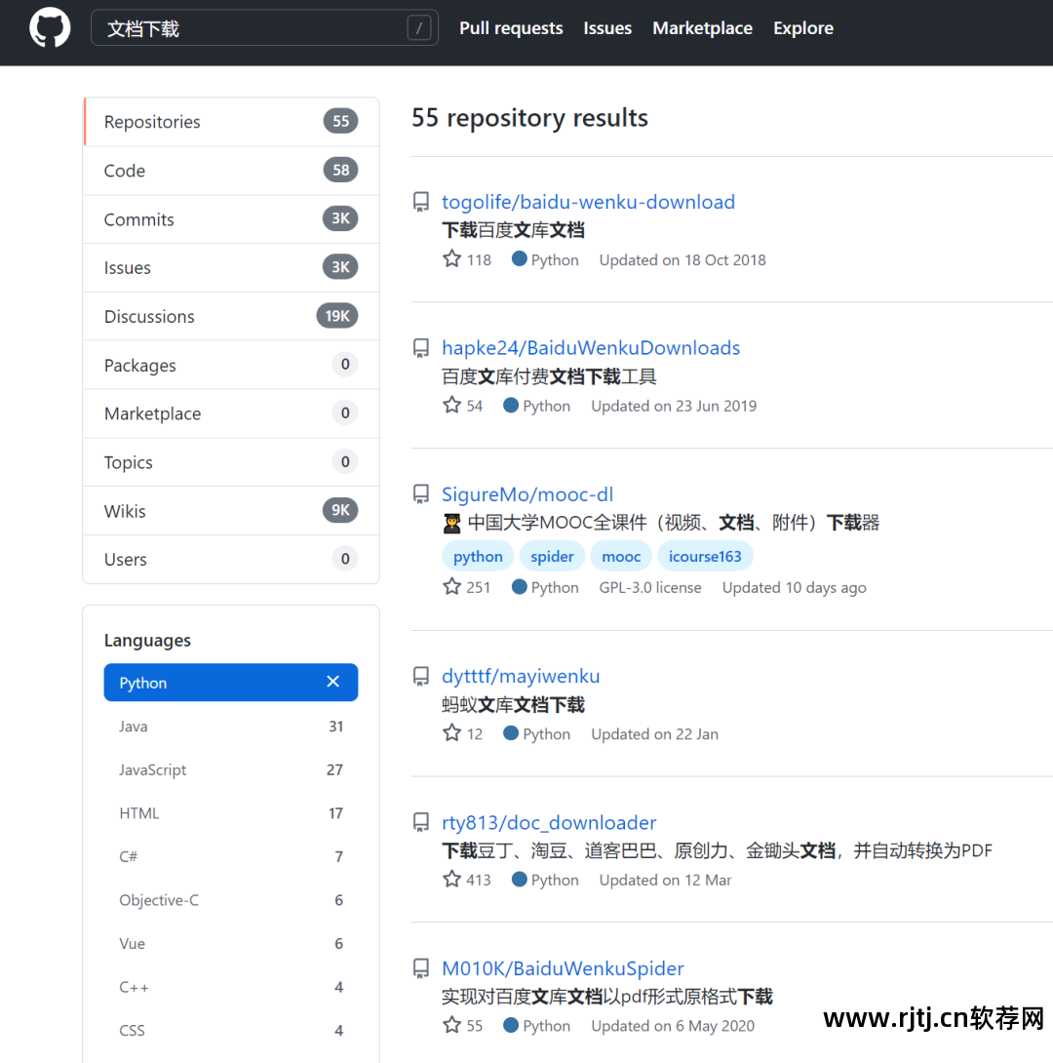Screen dimensions: 1053x1063
Task: Filter results by C++ language
Action: click(x=231, y=986)
